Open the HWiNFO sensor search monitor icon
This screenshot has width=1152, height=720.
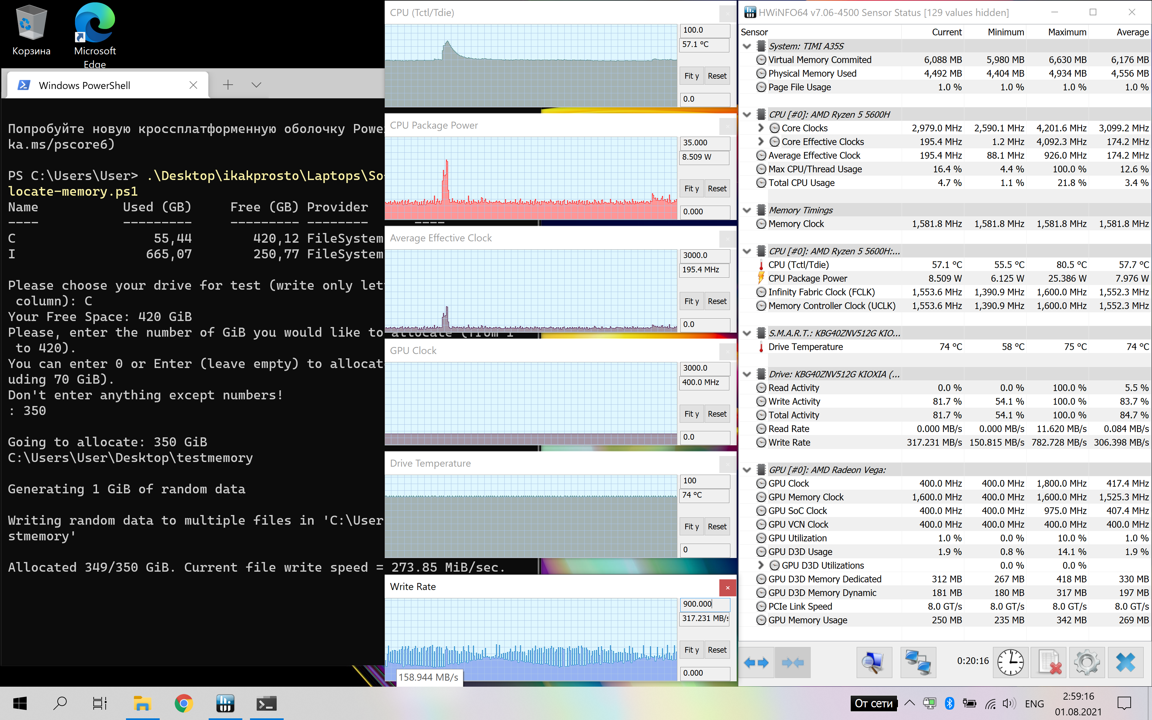point(874,662)
